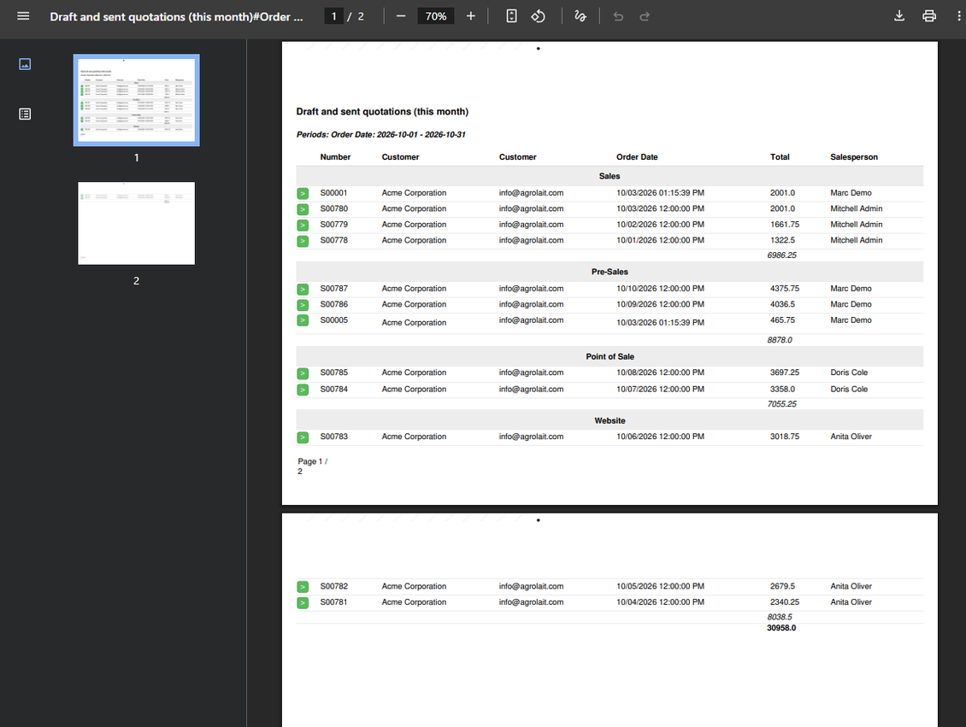
Task: Zoom in with the plus button
Action: pyautogui.click(x=471, y=16)
